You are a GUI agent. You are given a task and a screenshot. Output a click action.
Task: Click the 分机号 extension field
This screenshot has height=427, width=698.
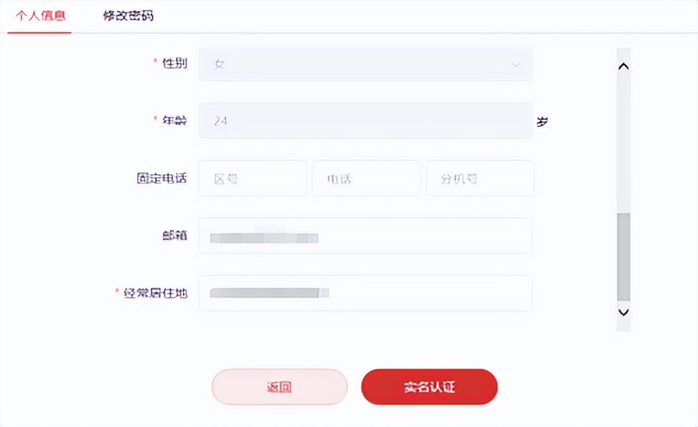point(480,178)
